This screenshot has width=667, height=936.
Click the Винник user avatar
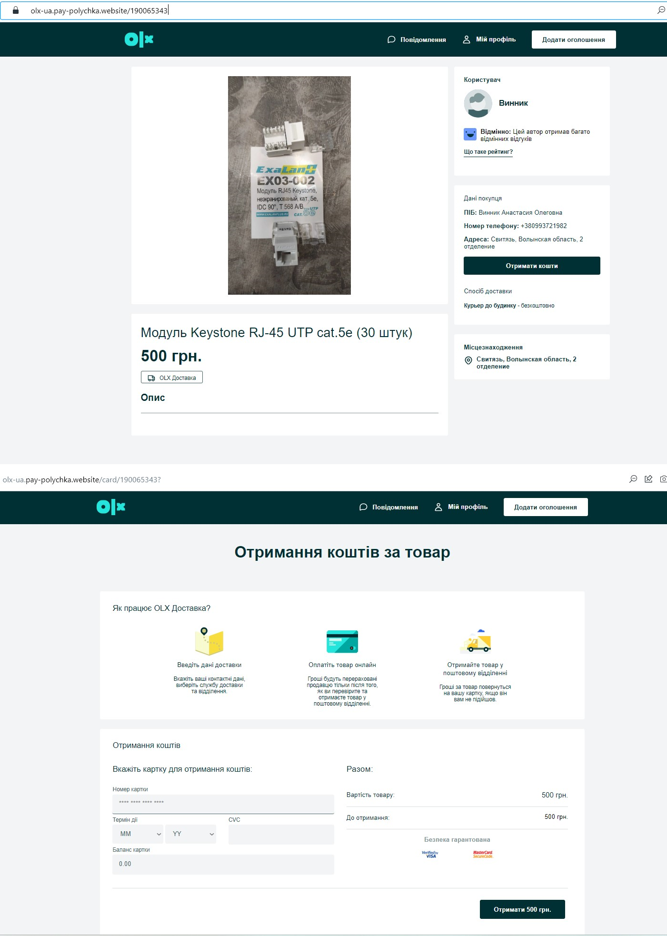(478, 103)
